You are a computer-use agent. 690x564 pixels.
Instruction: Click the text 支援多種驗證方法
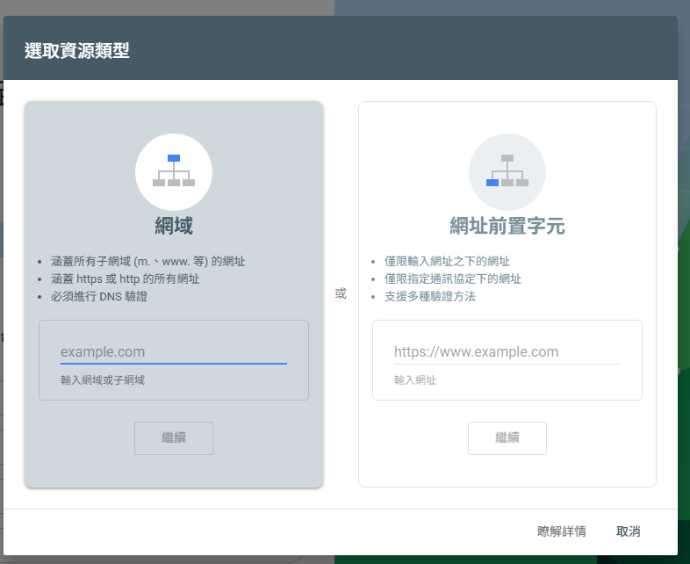tap(430, 296)
